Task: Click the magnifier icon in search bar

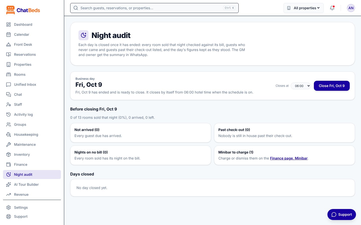Action: pyautogui.click(x=76, y=8)
